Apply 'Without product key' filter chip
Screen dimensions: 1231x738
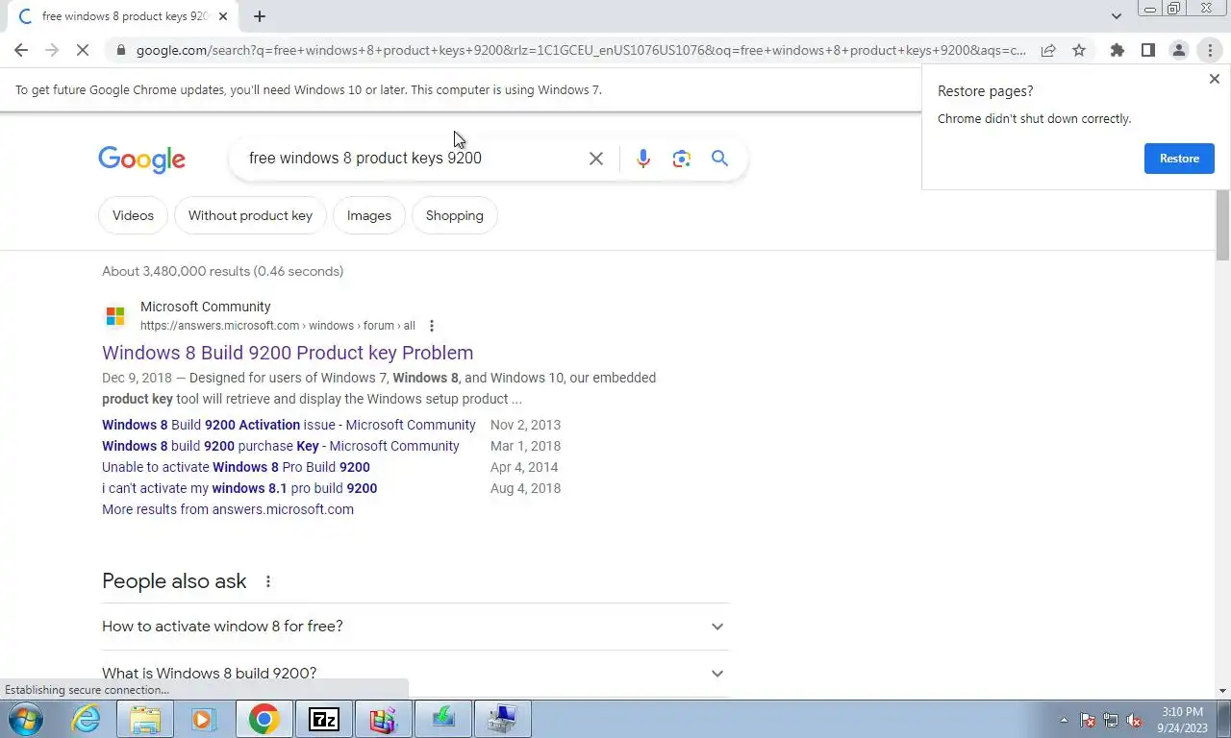tap(250, 215)
